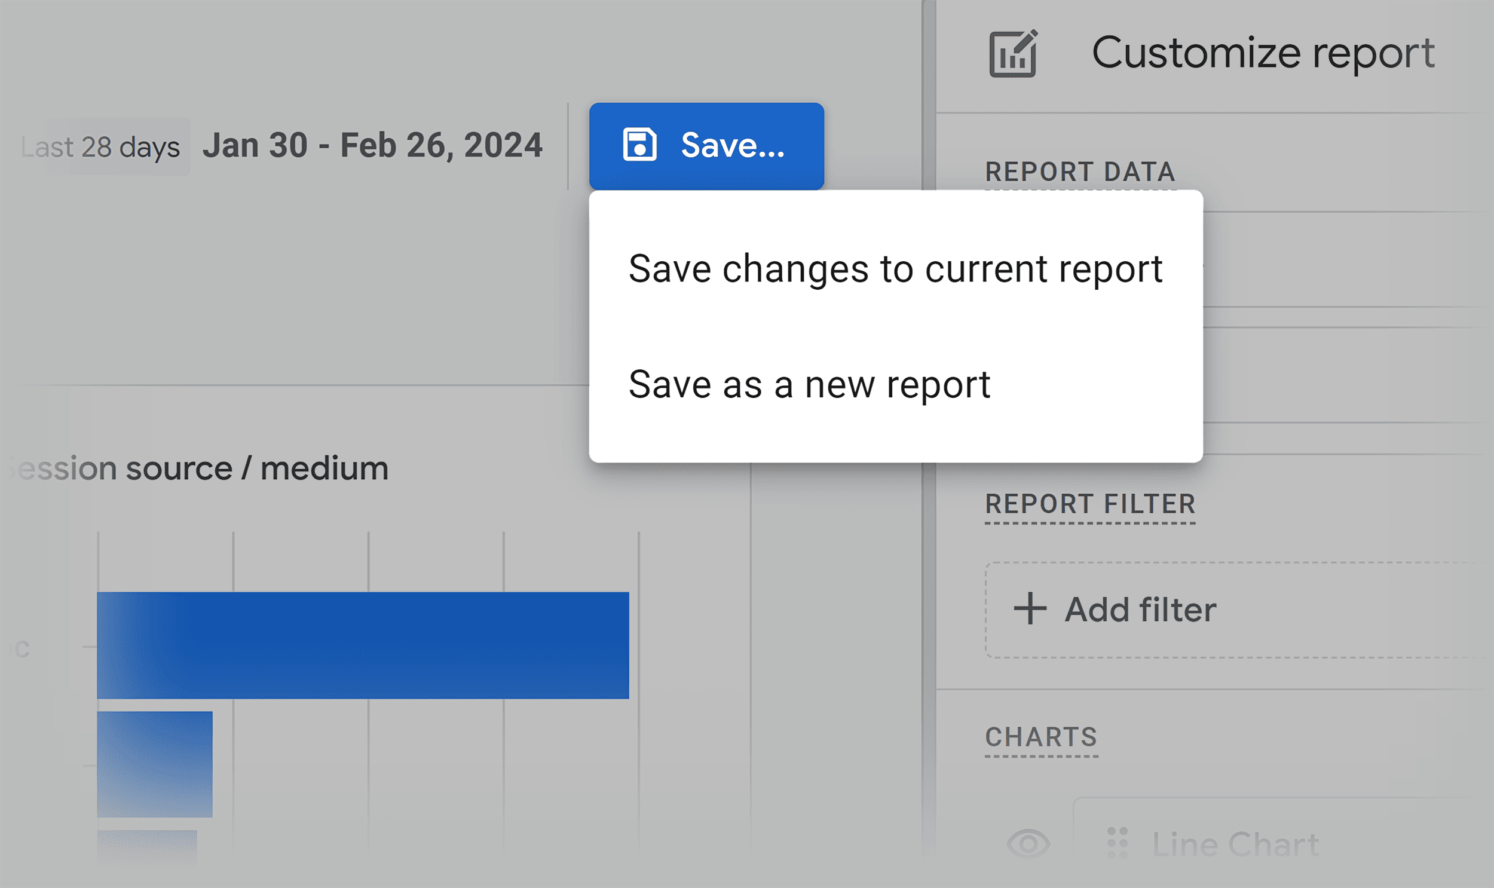Toggle Line Chart visibility eye icon
The image size is (1494, 888).
point(1028,844)
